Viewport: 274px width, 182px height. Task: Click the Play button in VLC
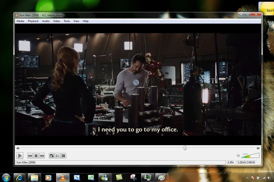(20, 155)
